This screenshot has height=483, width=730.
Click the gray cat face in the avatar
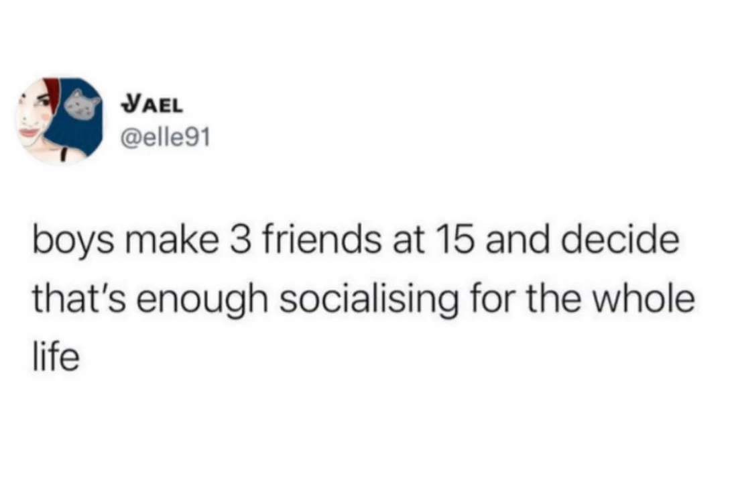[82, 105]
